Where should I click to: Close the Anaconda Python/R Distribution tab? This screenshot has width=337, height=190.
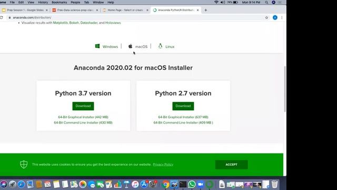pos(198,10)
